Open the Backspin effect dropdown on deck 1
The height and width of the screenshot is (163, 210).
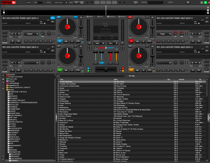click(31, 34)
